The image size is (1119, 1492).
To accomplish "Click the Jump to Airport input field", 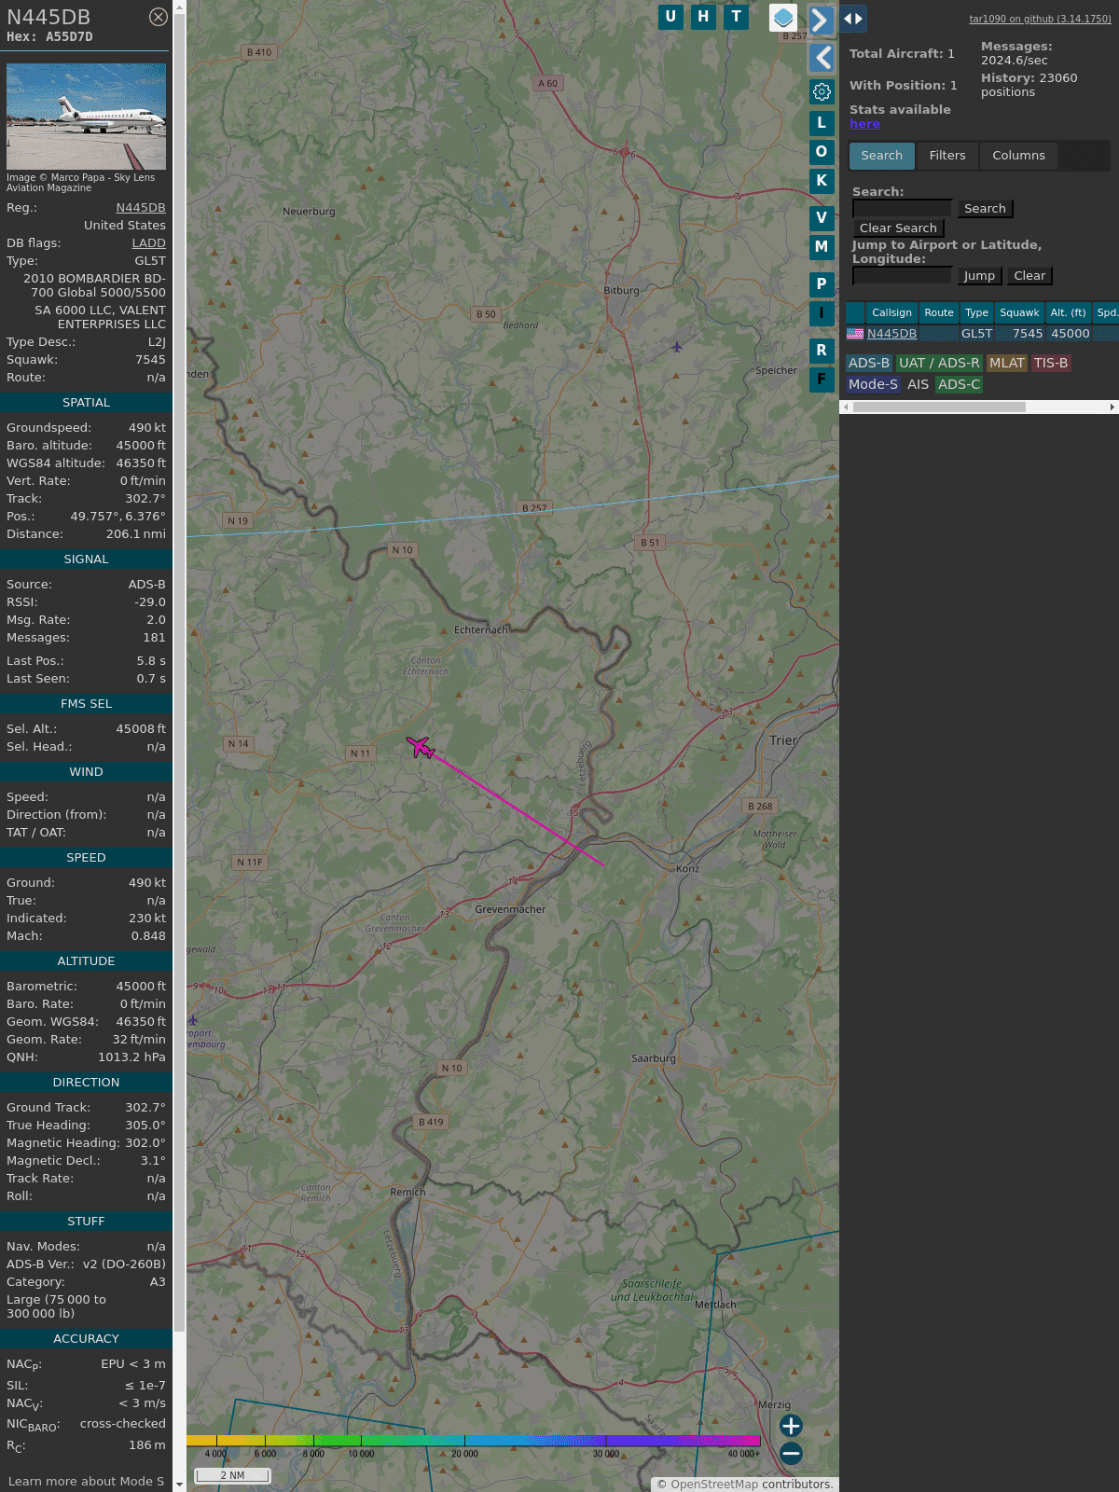I will click(902, 276).
